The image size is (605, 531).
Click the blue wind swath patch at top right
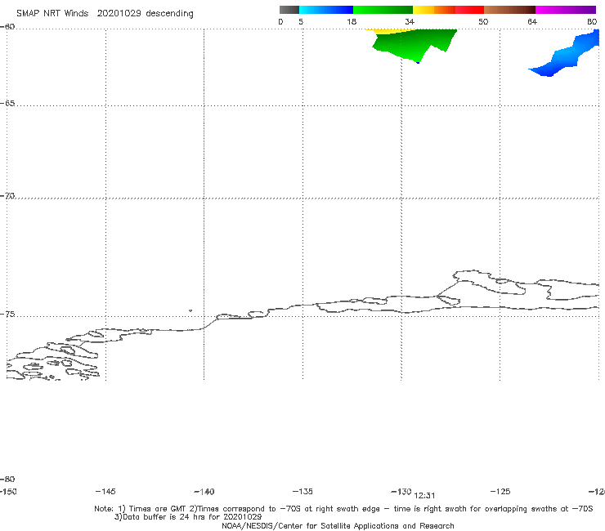565,54
